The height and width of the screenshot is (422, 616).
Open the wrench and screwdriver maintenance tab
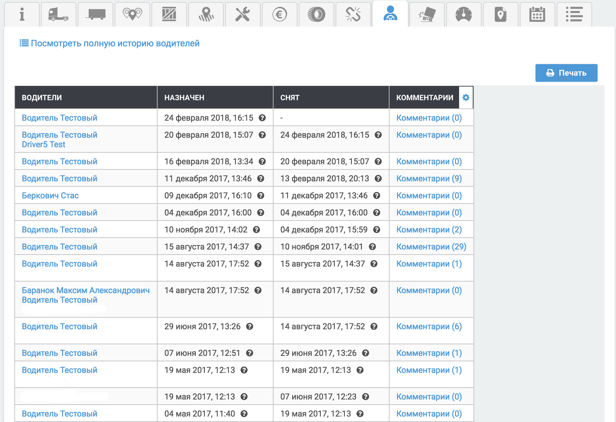[243, 15]
